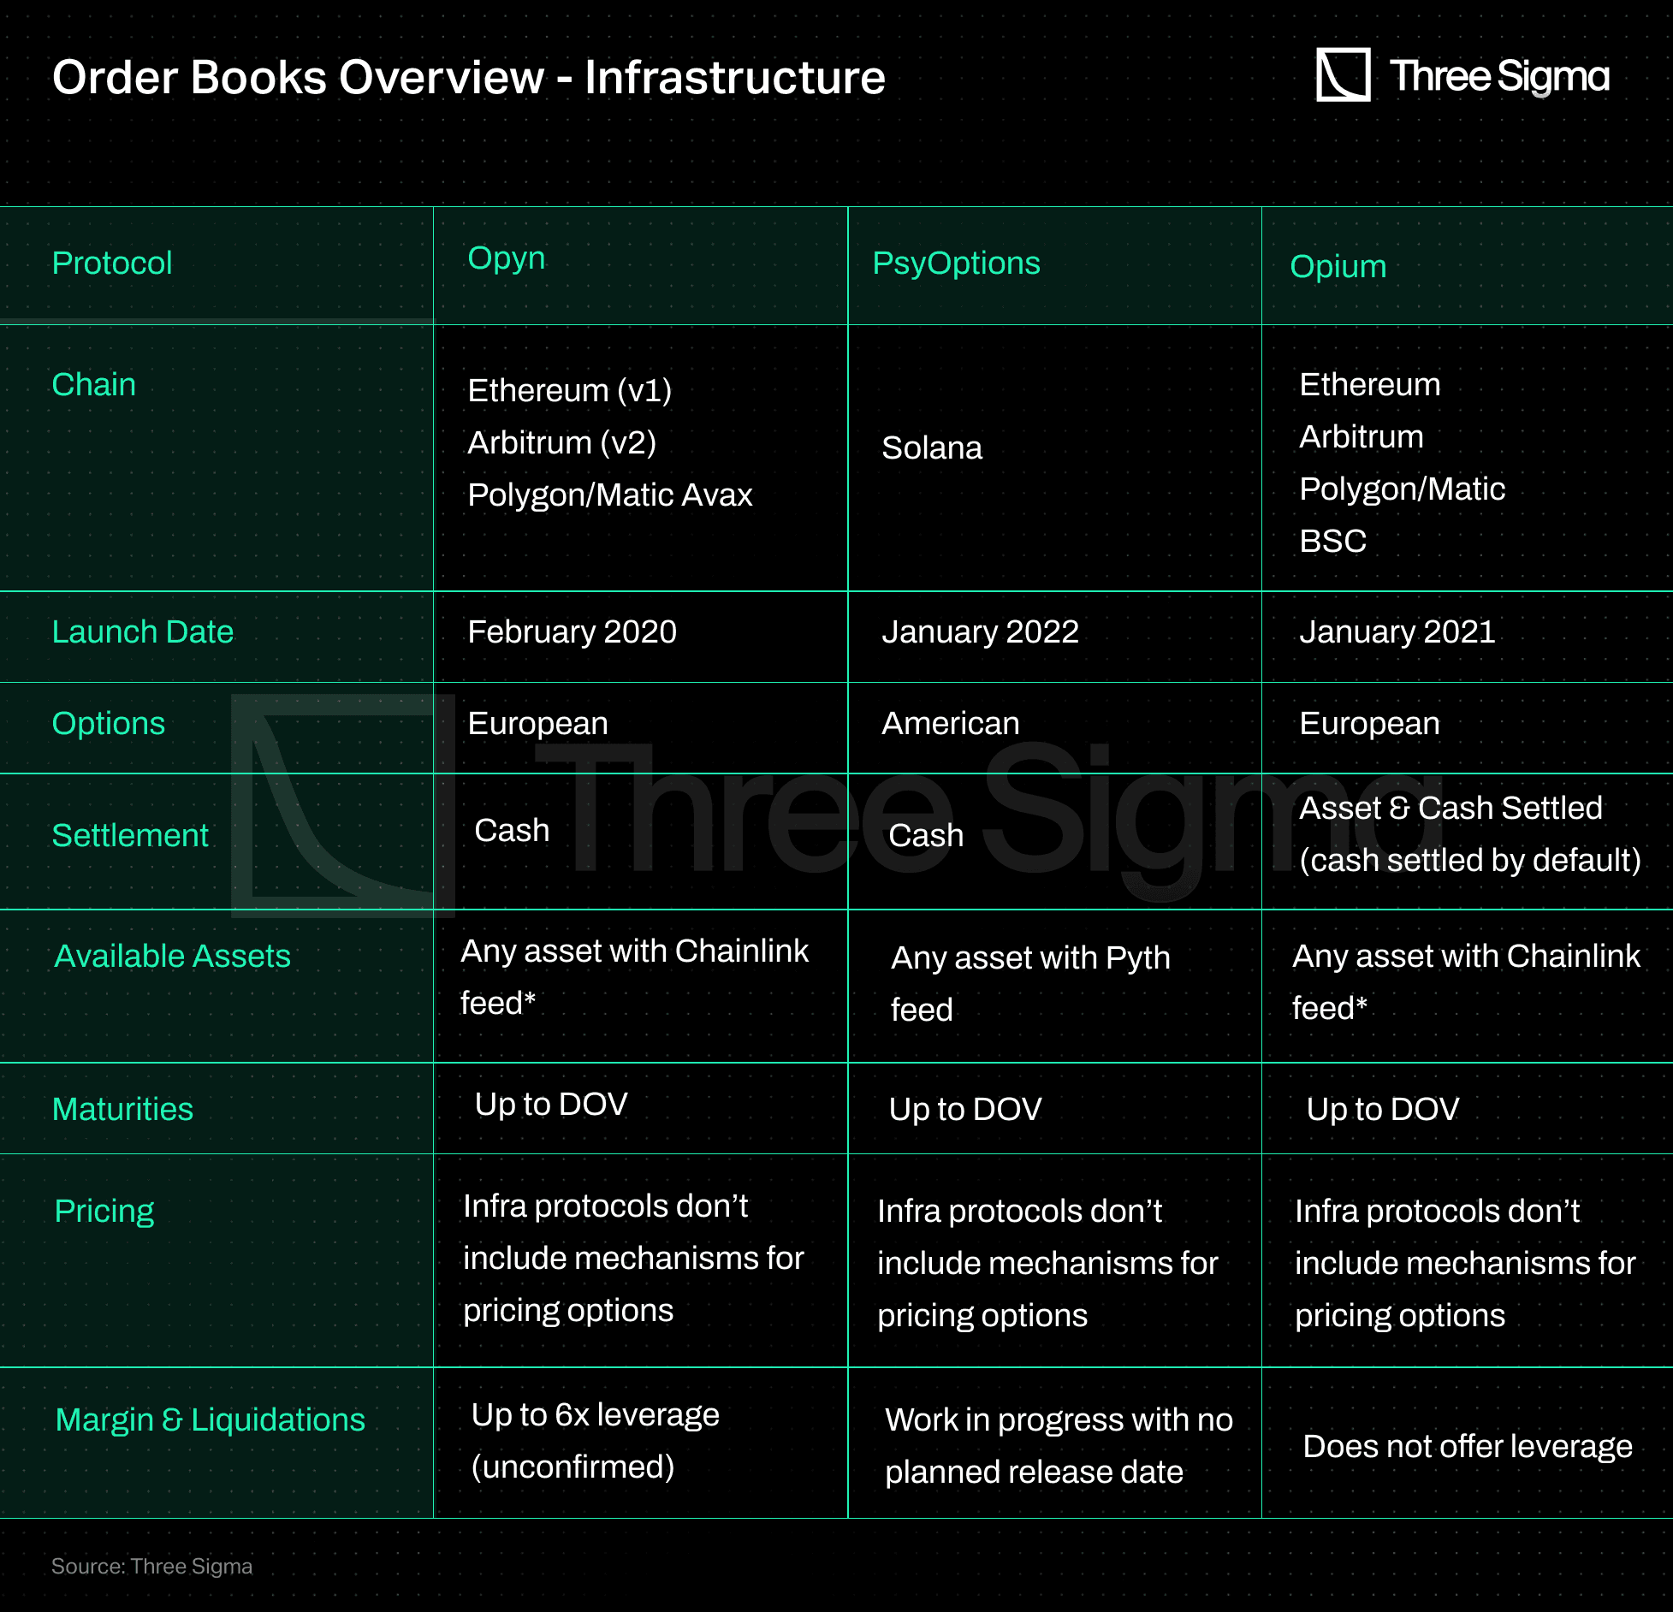This screenshot has height=1612, width=1673.
Task: Select the Available Assets row label
Action: 172,956
